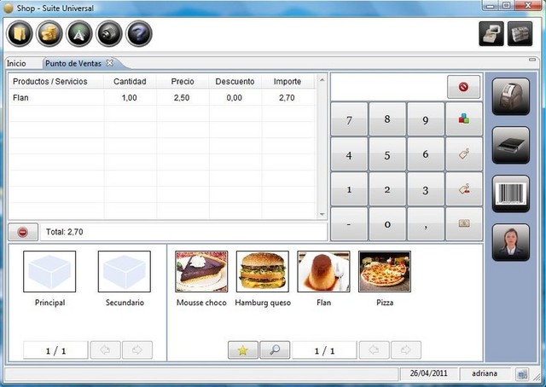Click the discount tag keypad button beside 3
The image size is (546, 387).
click(x=464, y=189)
